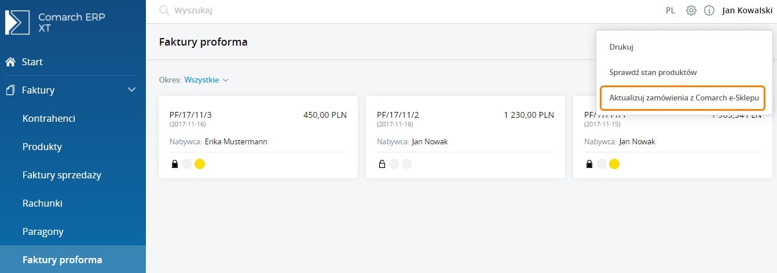Open settings via gear icon

click(691, 10)
